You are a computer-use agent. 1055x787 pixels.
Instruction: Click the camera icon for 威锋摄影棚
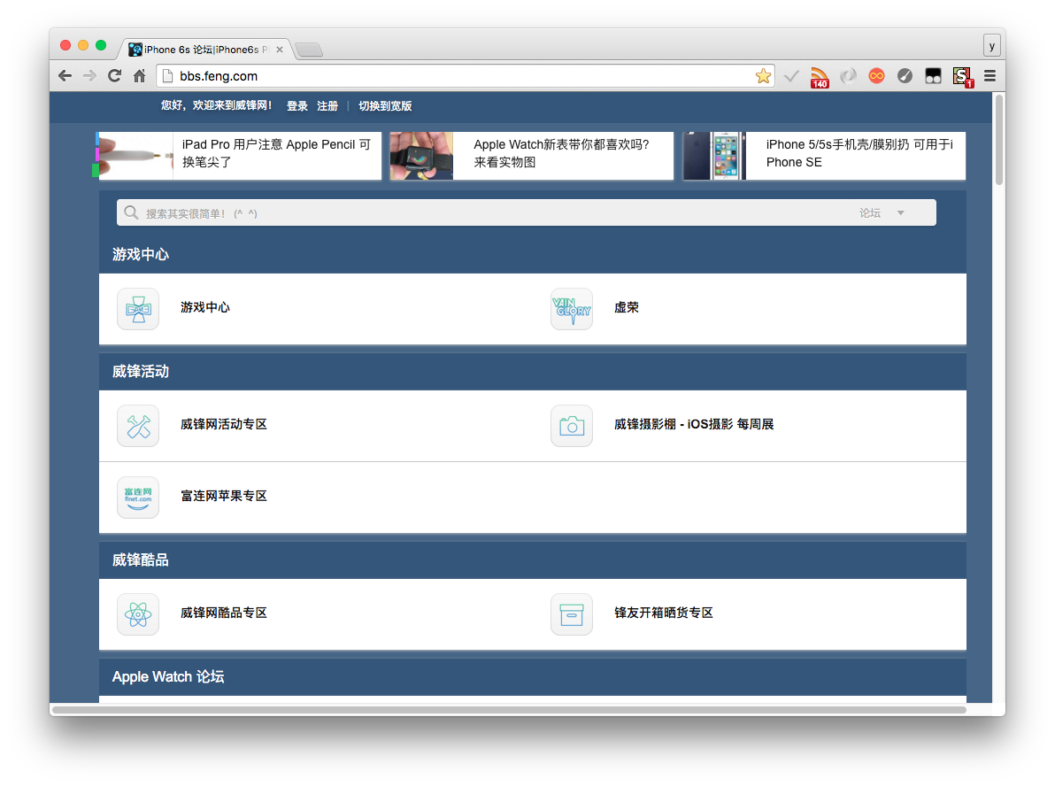pyautogui.click(x=572, y=426)
